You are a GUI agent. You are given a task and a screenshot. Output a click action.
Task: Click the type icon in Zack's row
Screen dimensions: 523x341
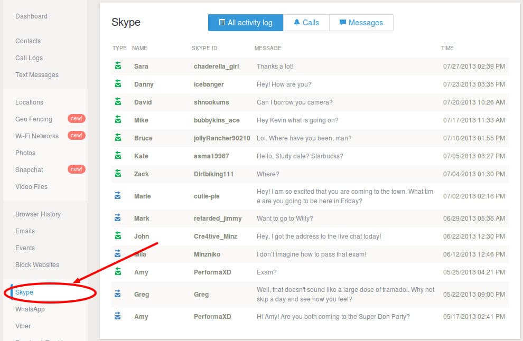[x=118, y=174]
